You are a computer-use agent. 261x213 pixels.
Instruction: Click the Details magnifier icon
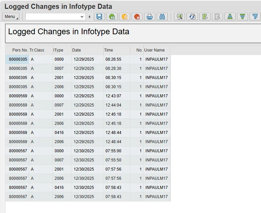click(x=180, y=17)
